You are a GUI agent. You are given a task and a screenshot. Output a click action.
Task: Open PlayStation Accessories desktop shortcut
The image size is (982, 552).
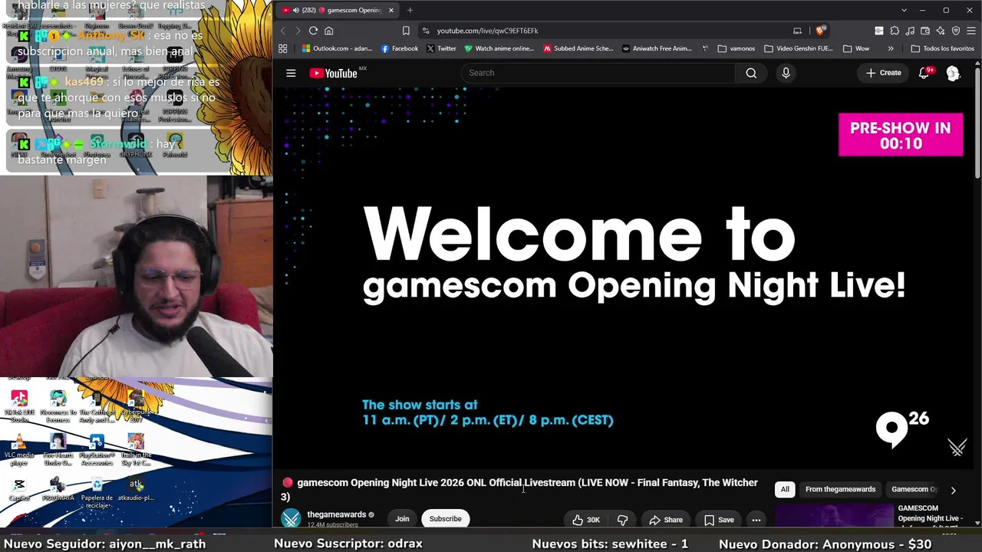(x=97, y=450)
